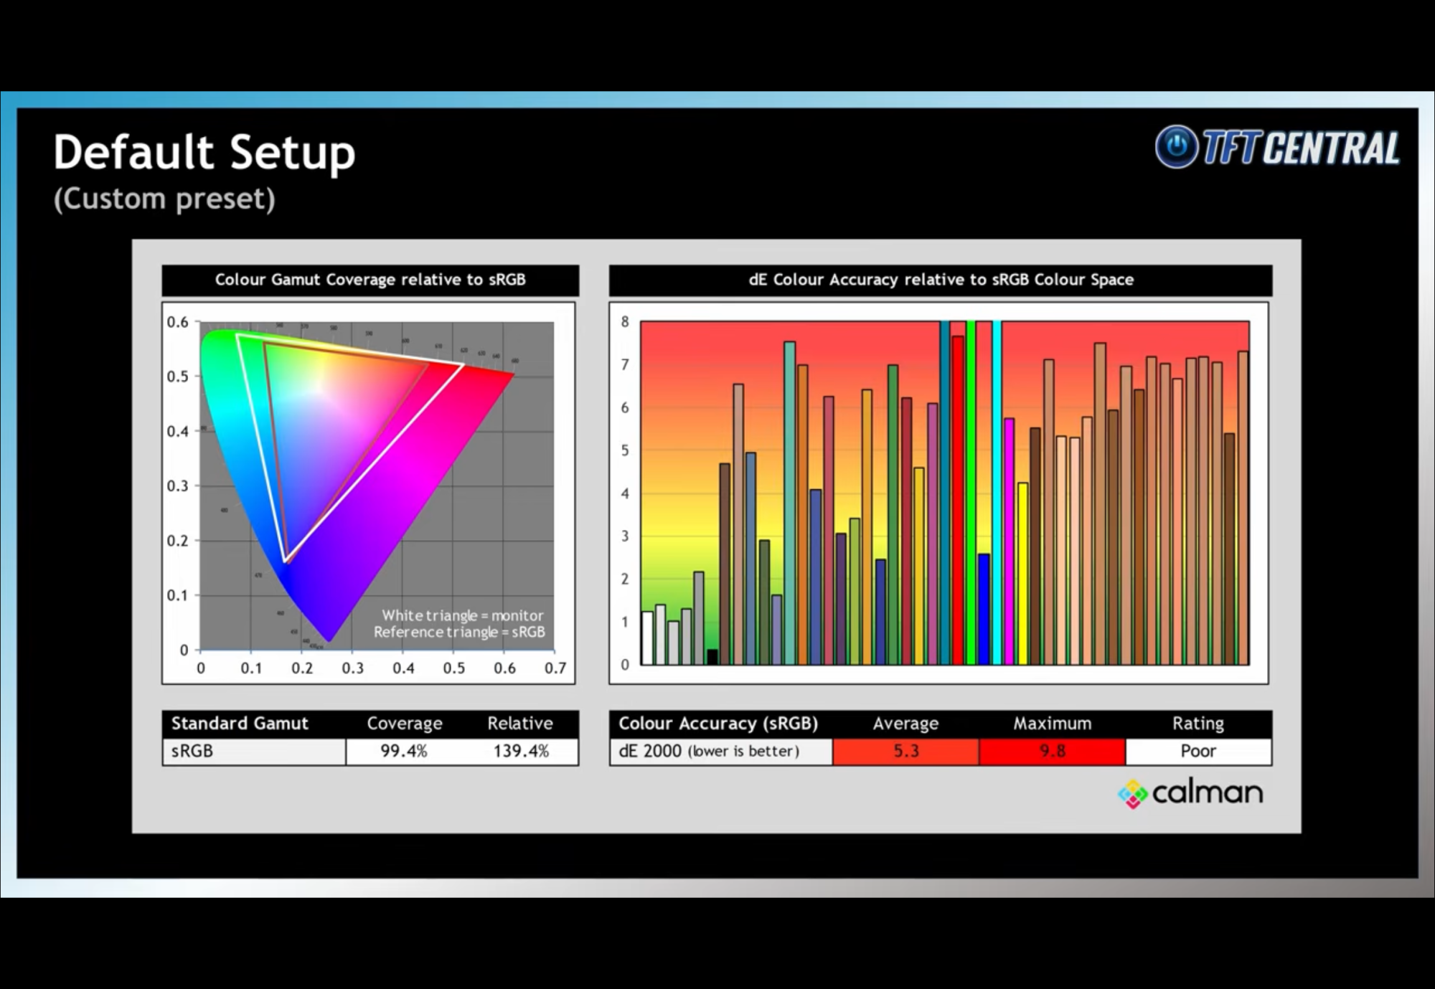Click the Poor rating cell

[1198, 751]
